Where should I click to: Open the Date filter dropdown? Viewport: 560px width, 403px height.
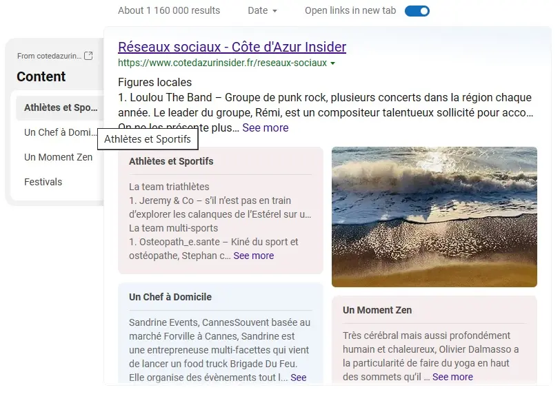point(262,10)
